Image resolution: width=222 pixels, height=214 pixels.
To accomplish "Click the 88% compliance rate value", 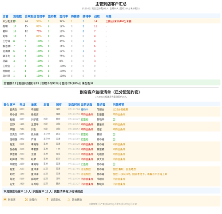I will (x=39, y=26).
